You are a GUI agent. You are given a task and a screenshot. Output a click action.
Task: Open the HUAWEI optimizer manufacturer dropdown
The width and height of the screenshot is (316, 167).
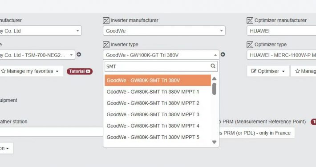(281, 31)
